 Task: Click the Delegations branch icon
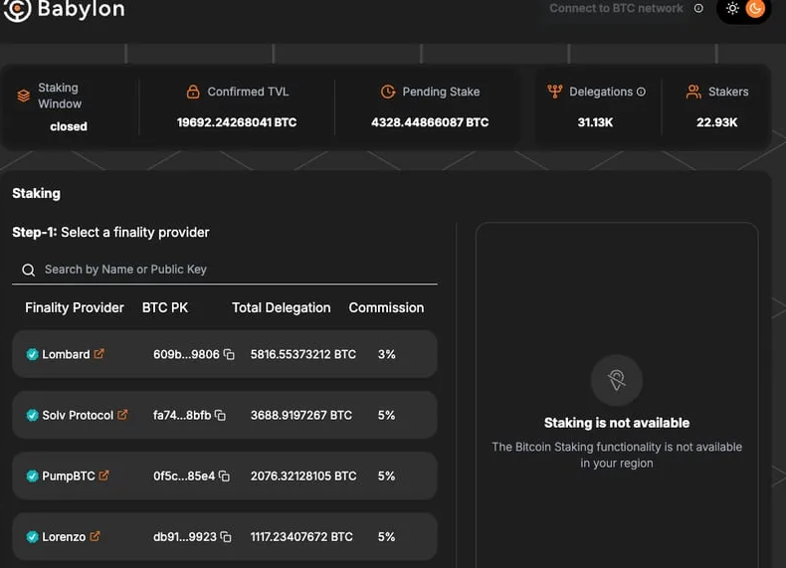point(555,92)
